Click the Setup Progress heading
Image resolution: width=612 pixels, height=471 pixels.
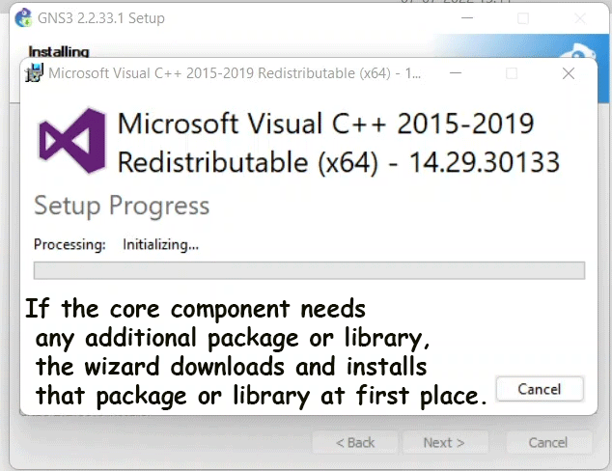pos(122,206)
